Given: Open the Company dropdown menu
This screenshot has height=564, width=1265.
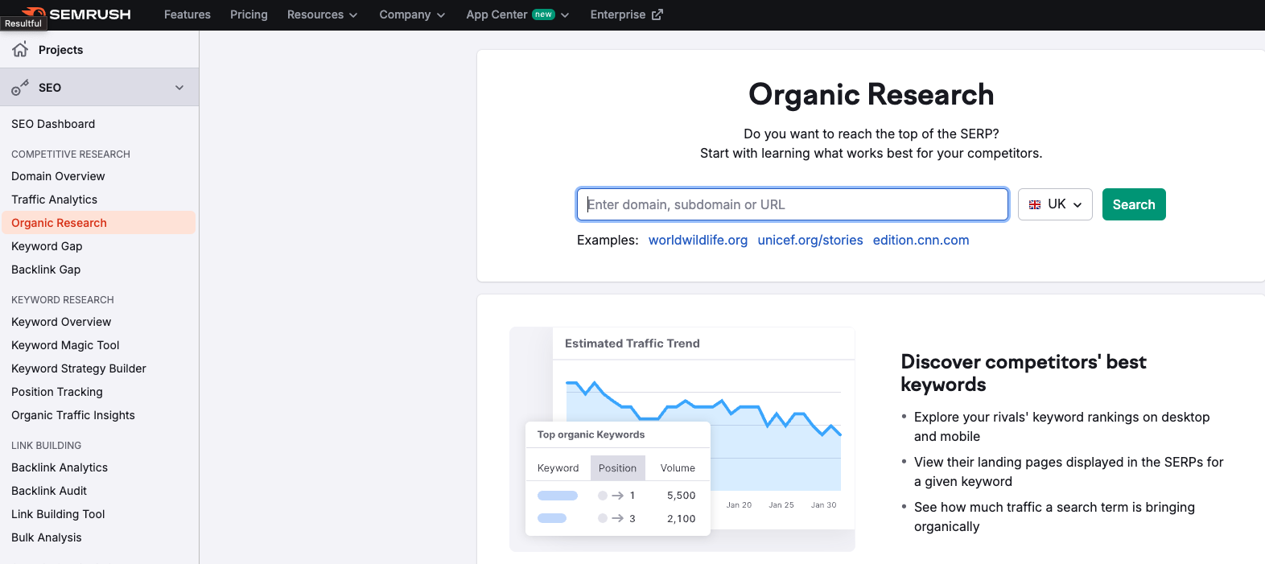Looking at the screenshot, I should (x=412, y=14).
